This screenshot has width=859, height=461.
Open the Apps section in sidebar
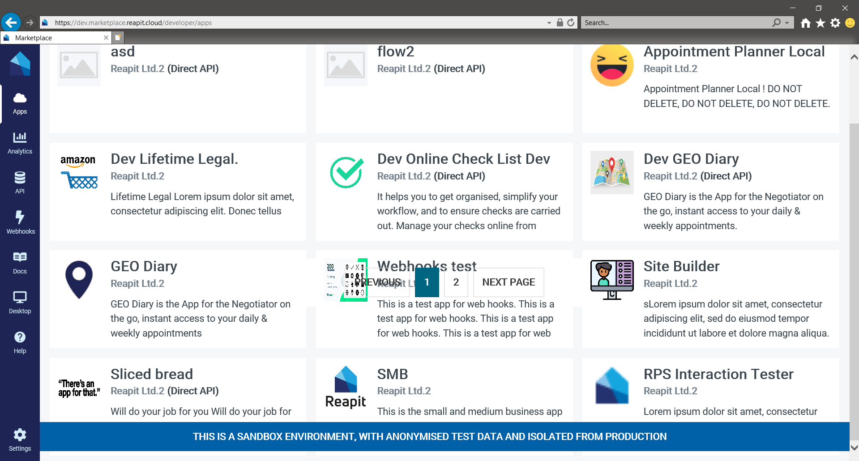20,103
